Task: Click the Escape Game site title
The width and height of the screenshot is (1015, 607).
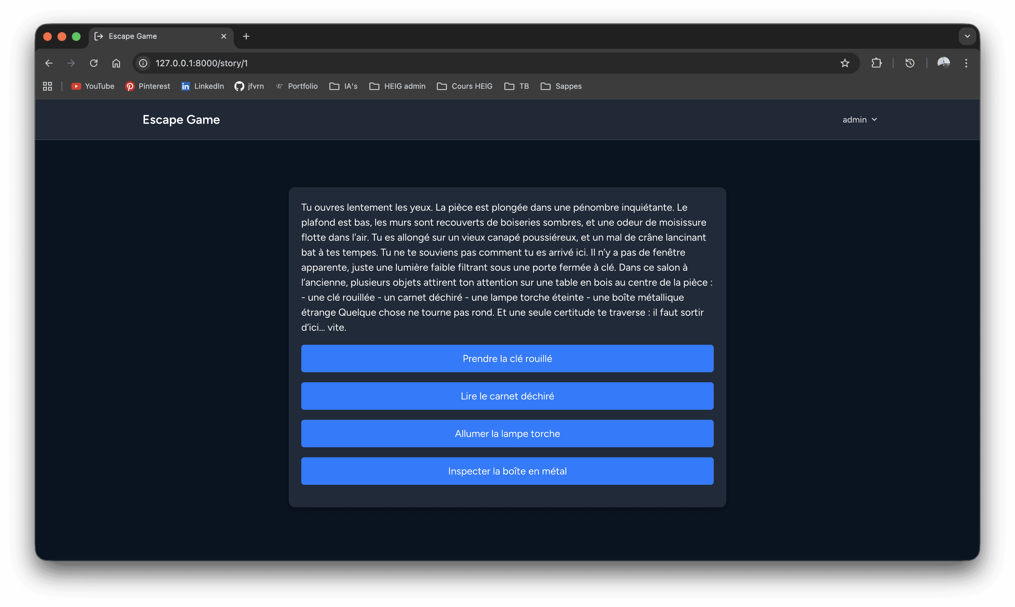Action: (x=181, y=119)
